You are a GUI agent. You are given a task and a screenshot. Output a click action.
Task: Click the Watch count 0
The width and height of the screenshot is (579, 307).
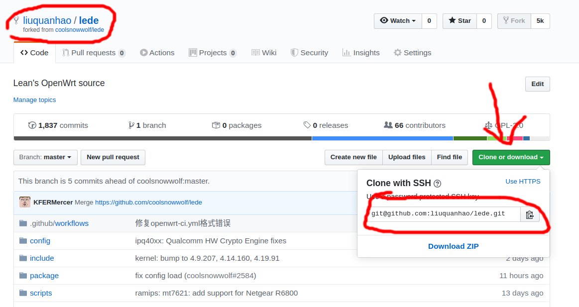429,21
